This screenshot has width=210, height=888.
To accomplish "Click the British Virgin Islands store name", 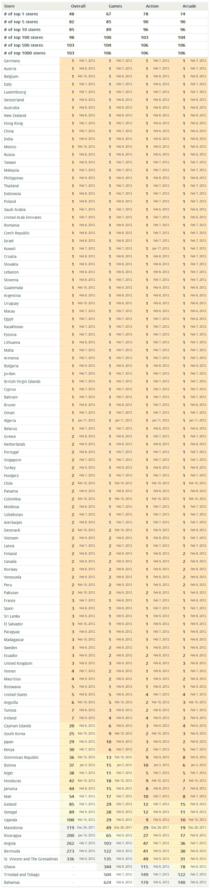I will [22, 381].
